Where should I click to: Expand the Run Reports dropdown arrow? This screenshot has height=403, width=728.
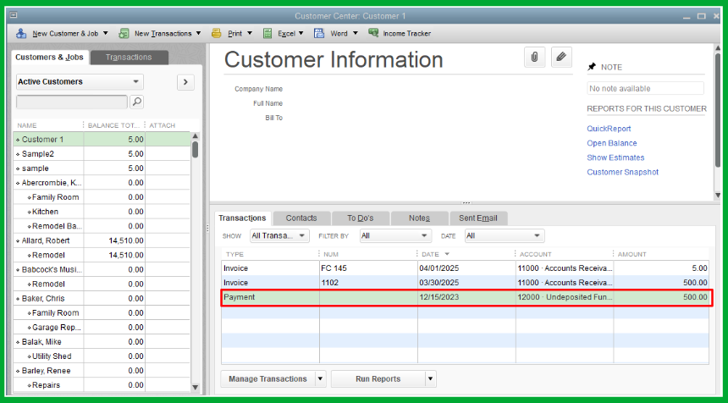[x=430, y=378]
